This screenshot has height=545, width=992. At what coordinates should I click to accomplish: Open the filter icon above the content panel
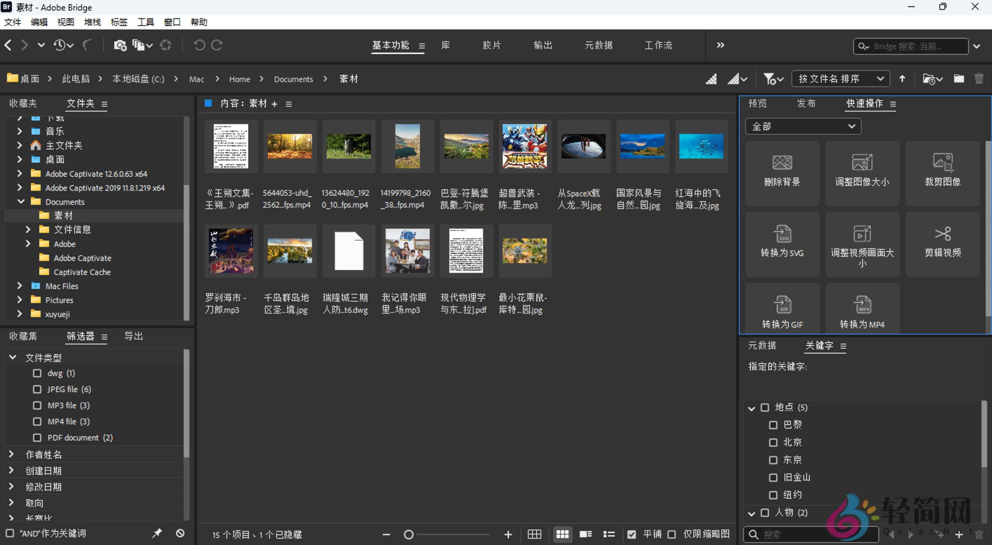(770, 79)
